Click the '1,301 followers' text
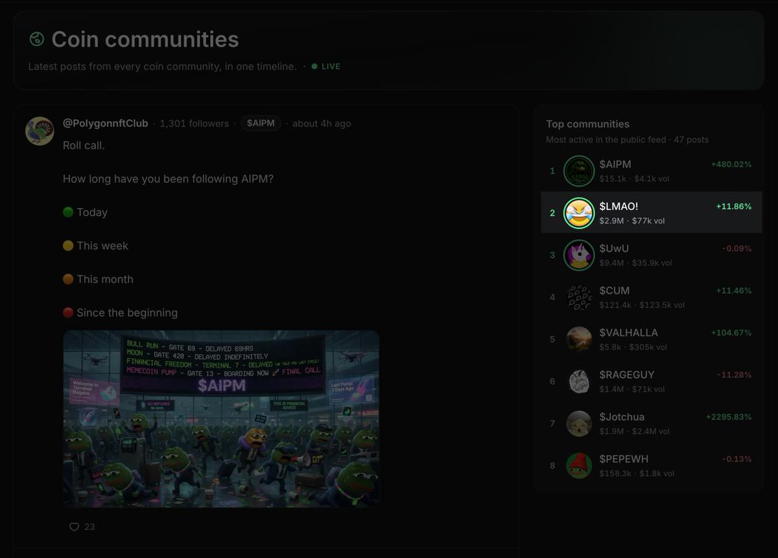The image size is (778, 558). coord(194,123)
